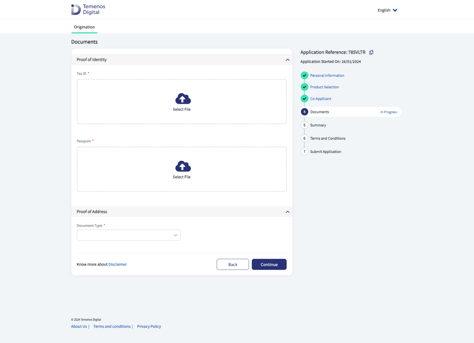This screenshot has width=474, height=343.
Task: Switch to the Origination tab
Action: pos(84,27)
